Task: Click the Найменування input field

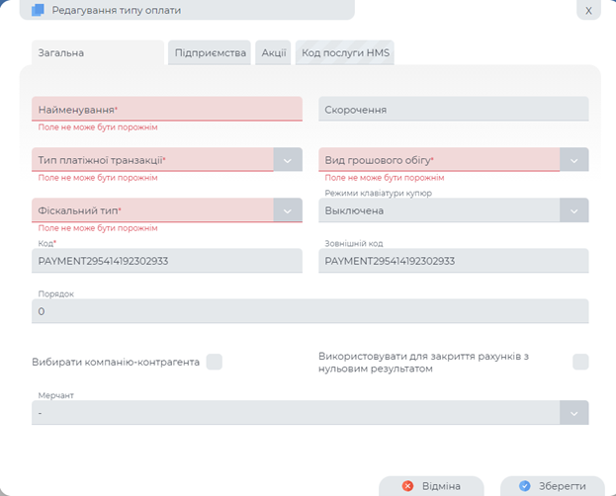Action: point(166,109)
